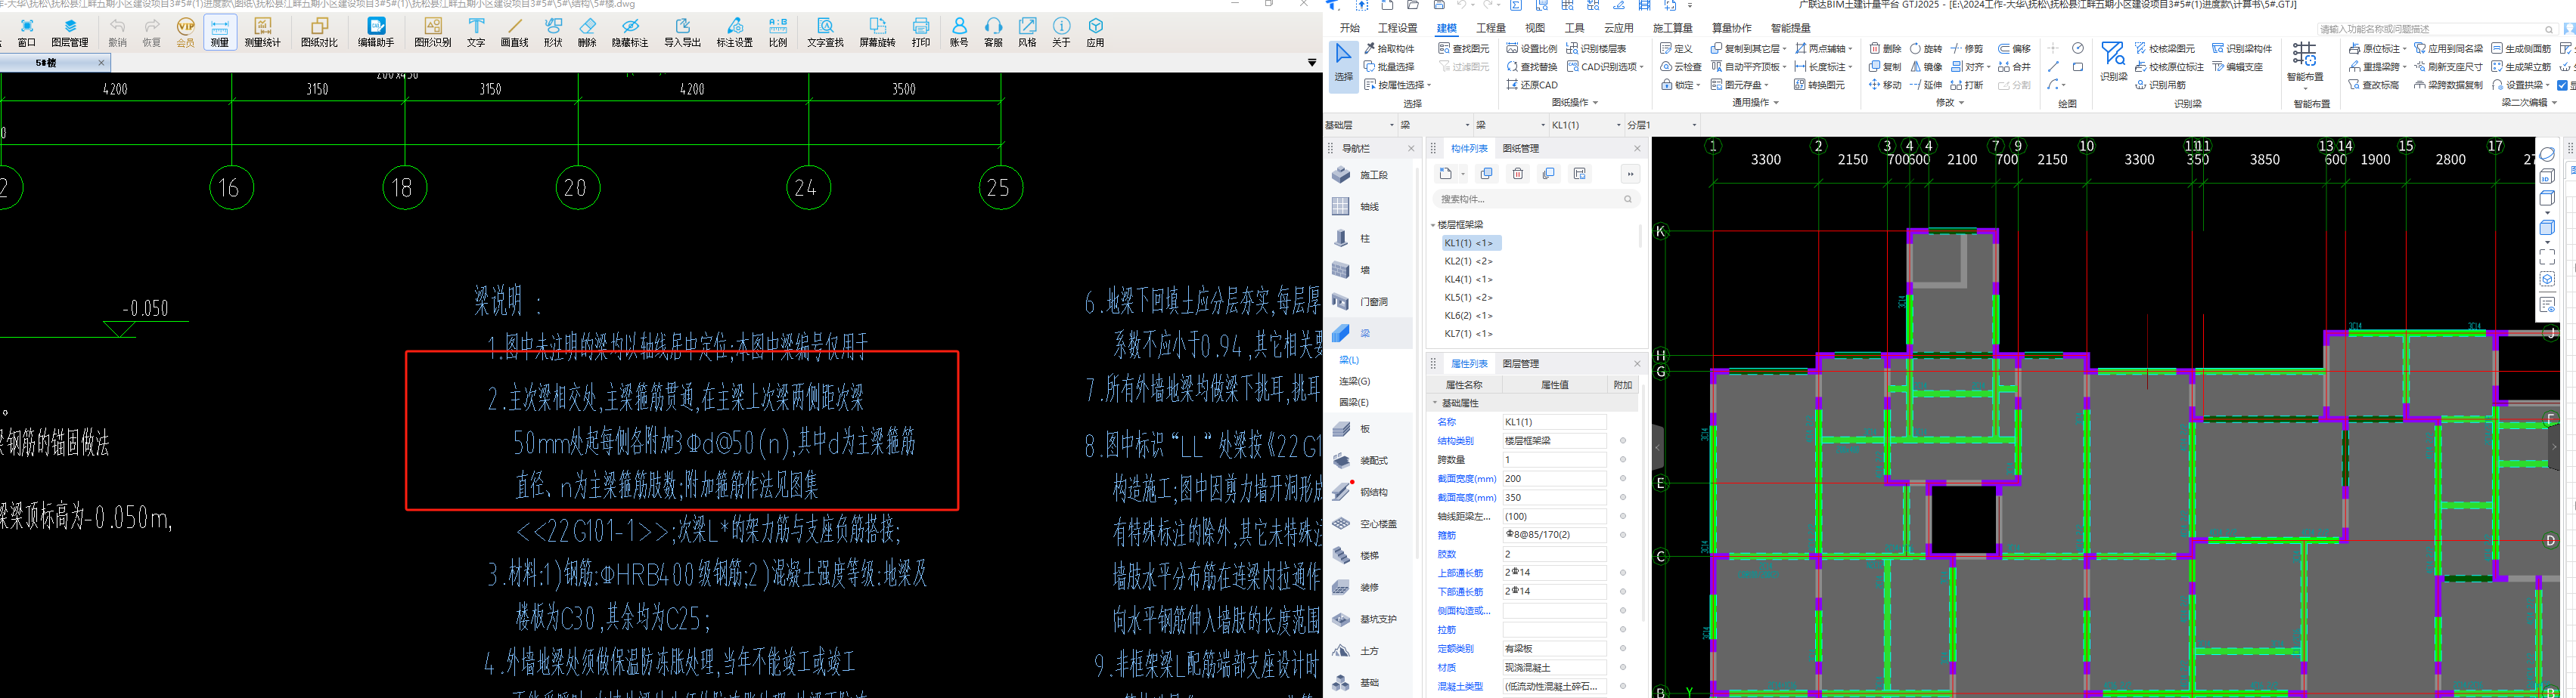Switch to 图纸管理 tab beside 构件列表

[1520, 148]
